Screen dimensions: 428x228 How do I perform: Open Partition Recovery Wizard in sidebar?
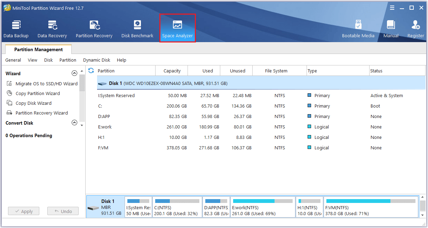(37, 113)
